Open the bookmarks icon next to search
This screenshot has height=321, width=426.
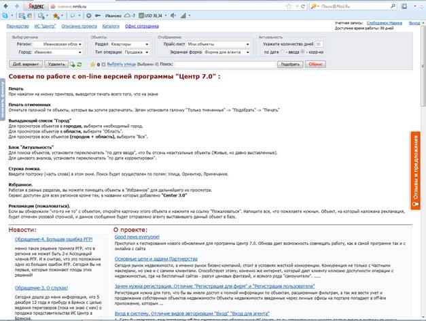click(x=404, y=6)
